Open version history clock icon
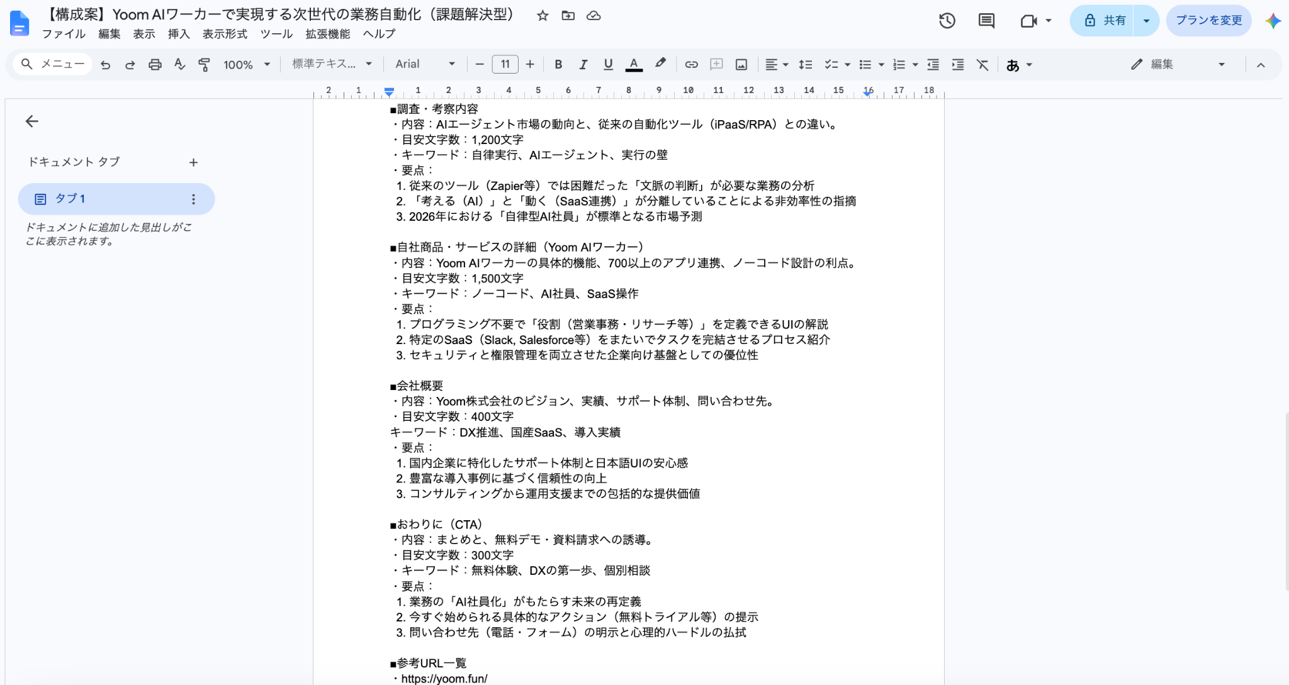The image size is (1289, 685). pyautogui.click(x=947, y=21)
